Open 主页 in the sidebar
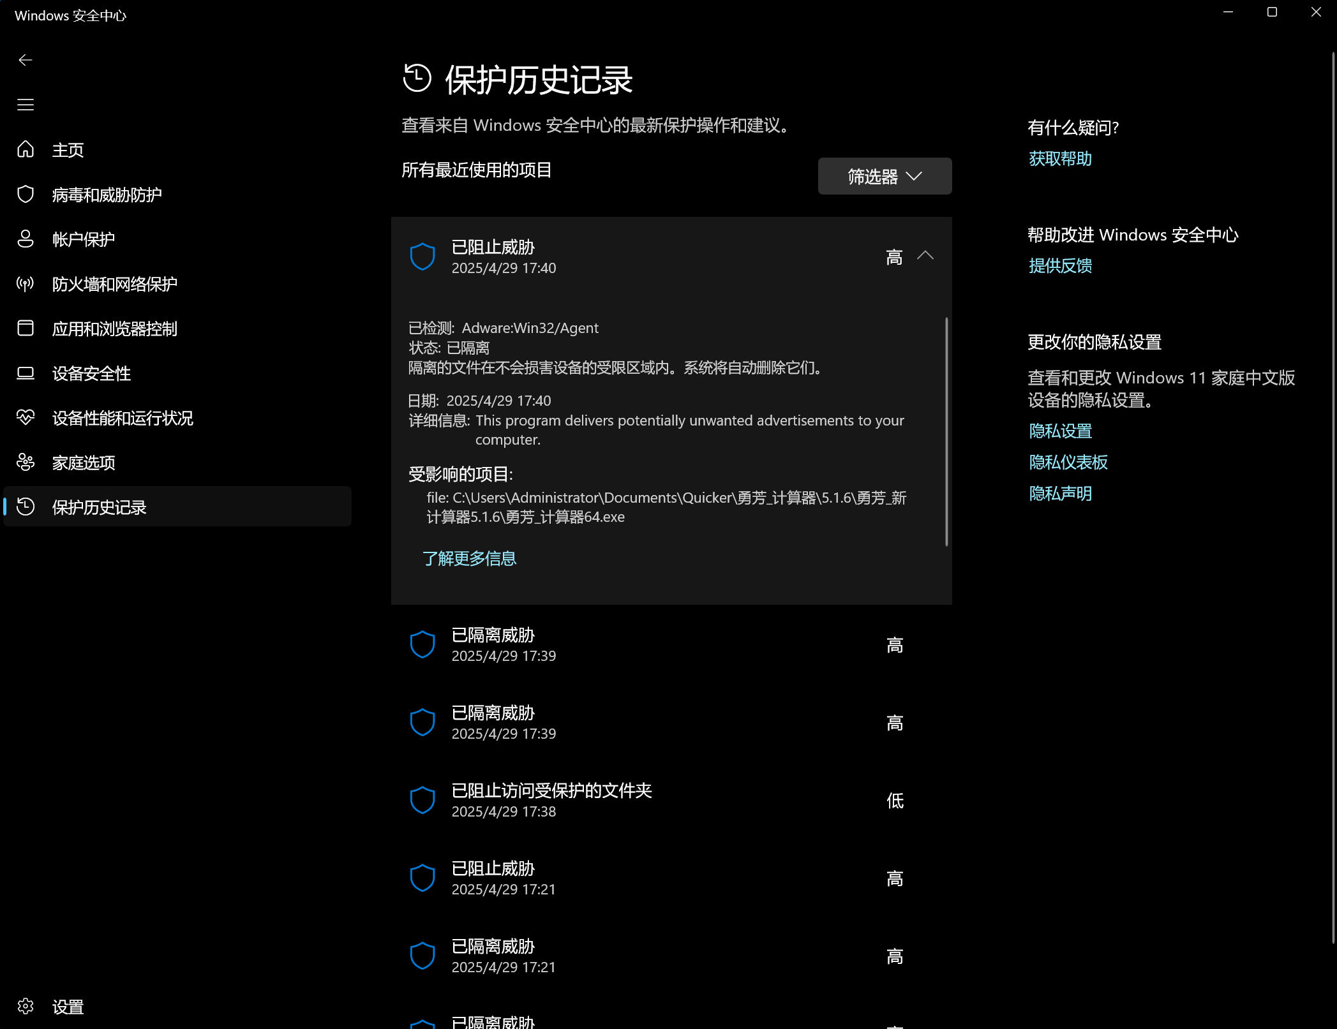This screenshot has height=1029, width=1337. tap(177, 149)
